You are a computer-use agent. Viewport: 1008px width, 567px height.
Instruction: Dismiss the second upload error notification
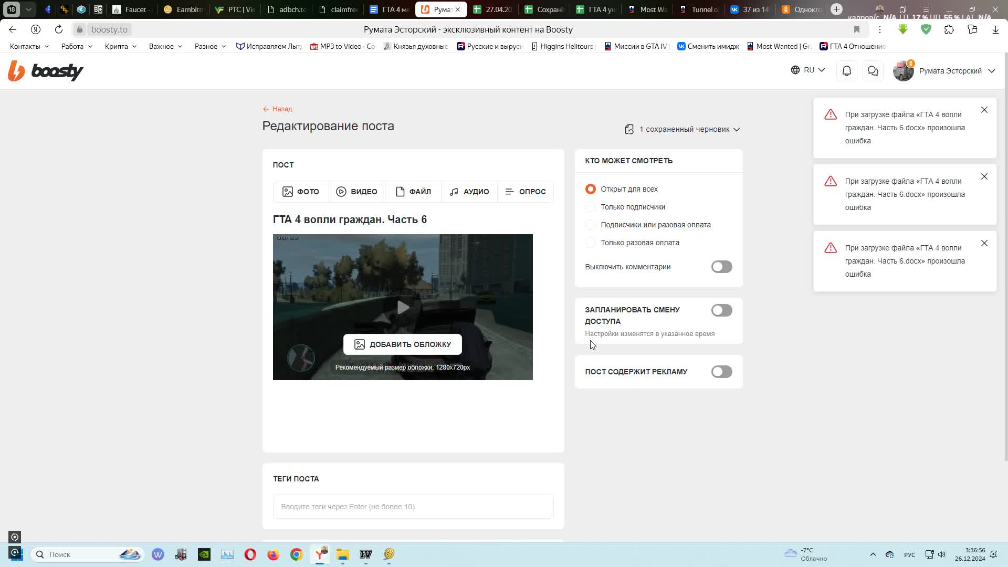(984, 176)
